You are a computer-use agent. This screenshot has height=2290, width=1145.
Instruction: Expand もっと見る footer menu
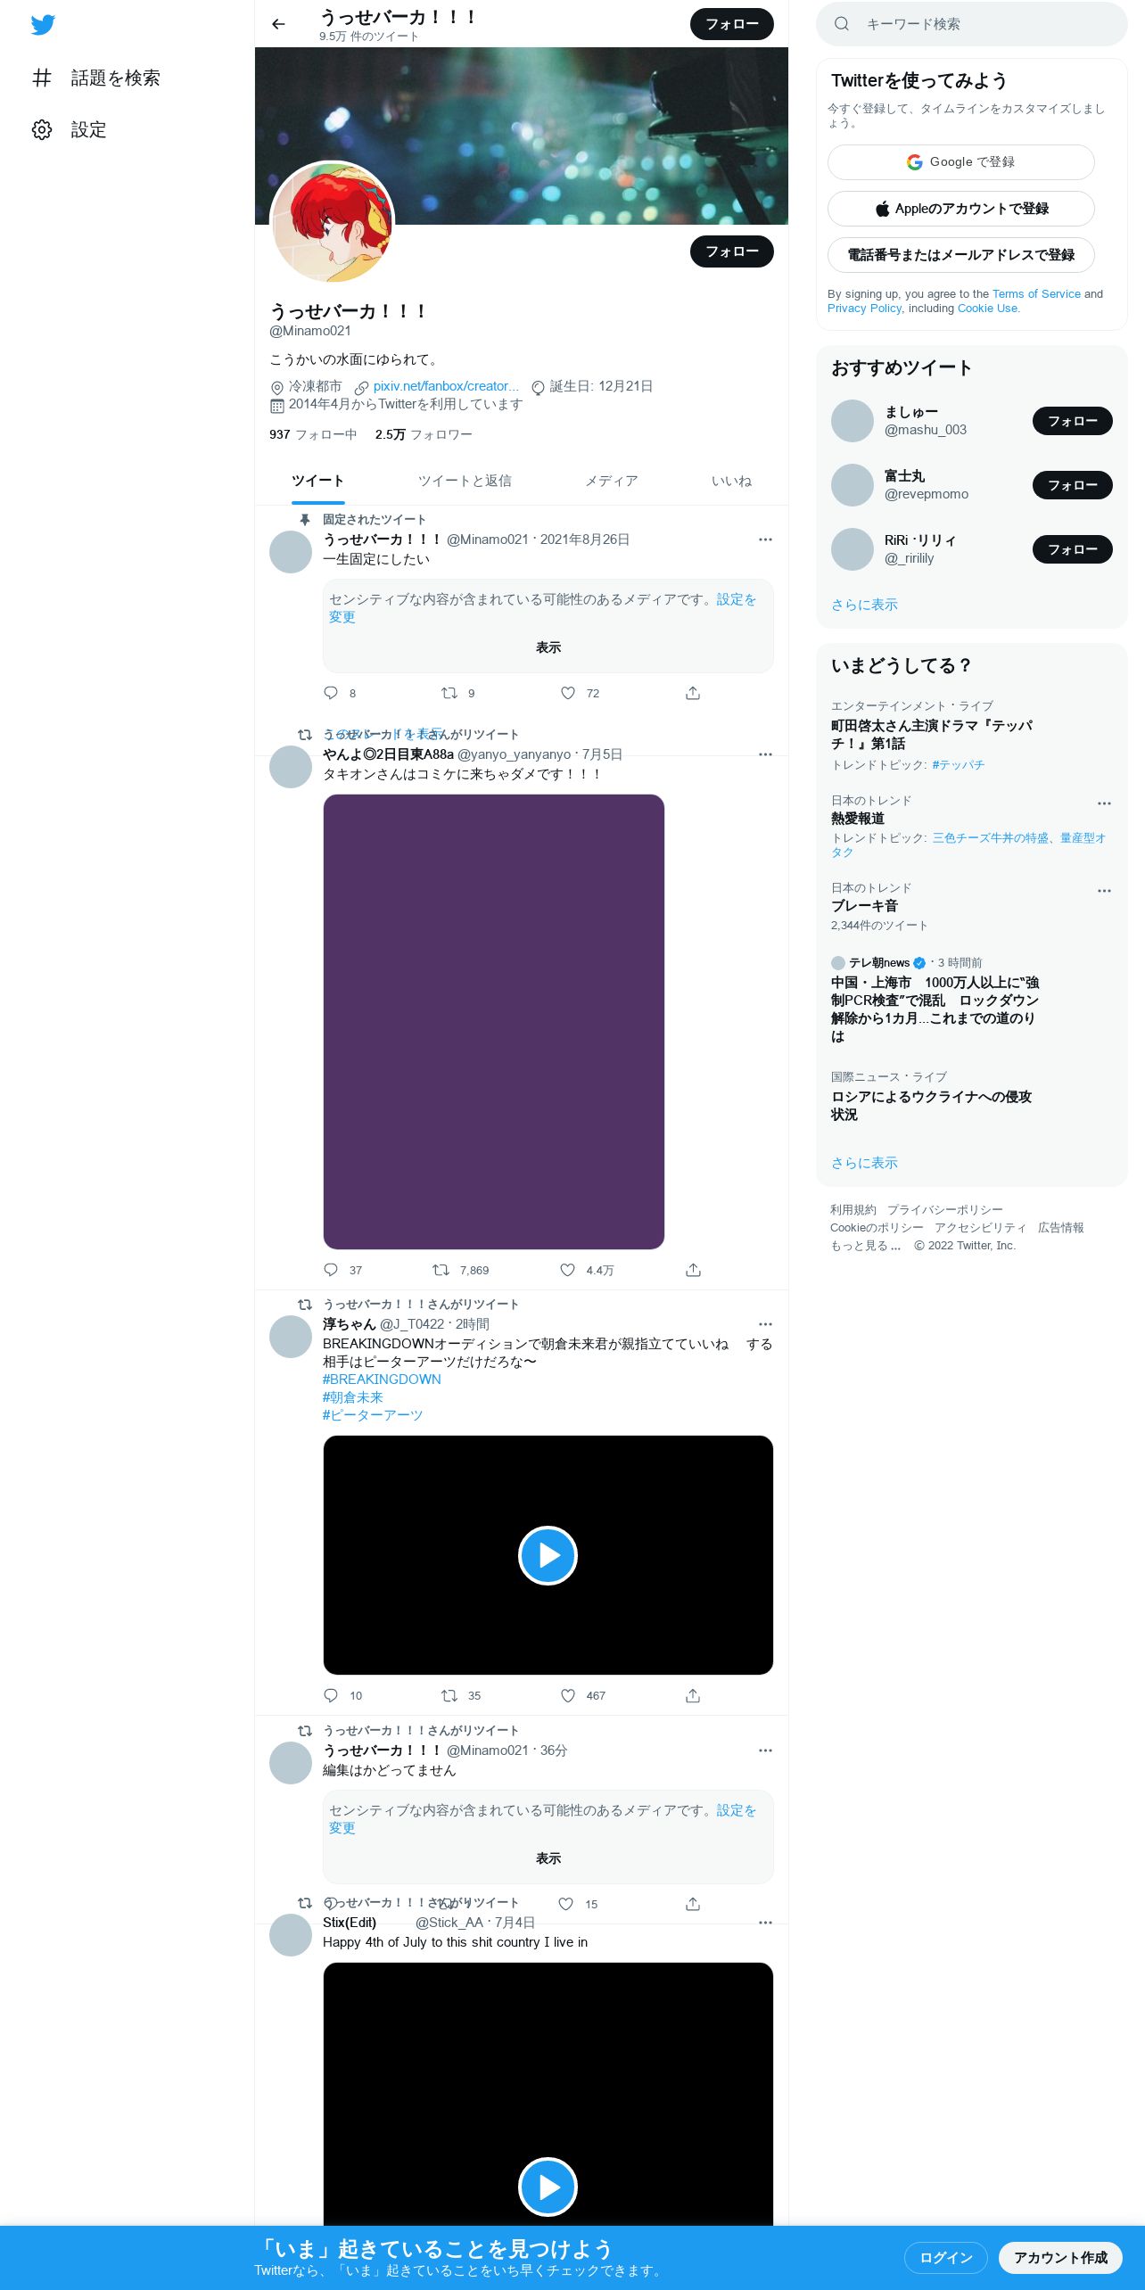click(865, 1246)
